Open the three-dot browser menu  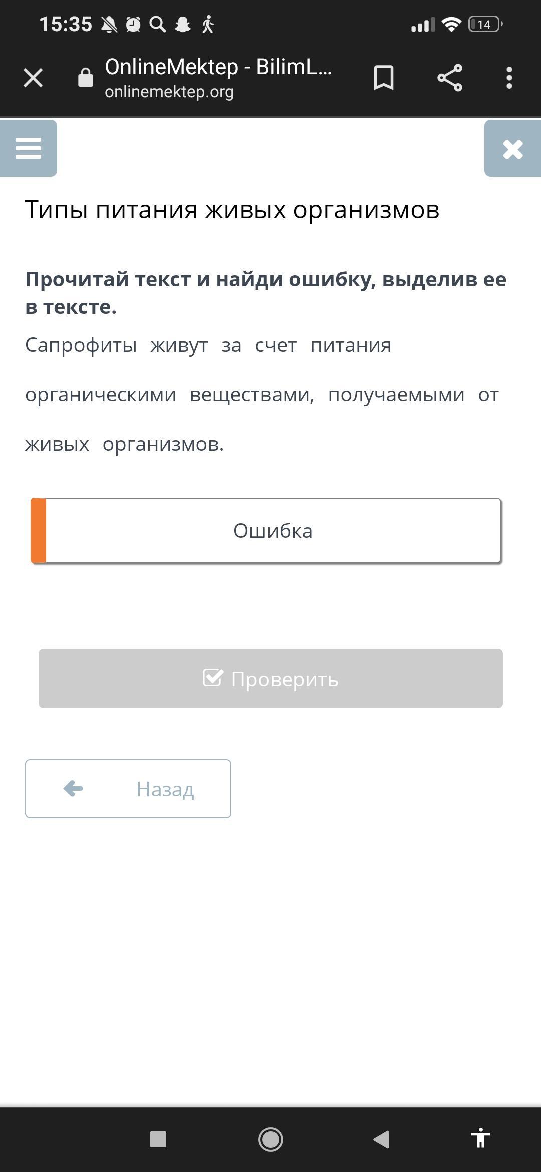tap(509, 78)
